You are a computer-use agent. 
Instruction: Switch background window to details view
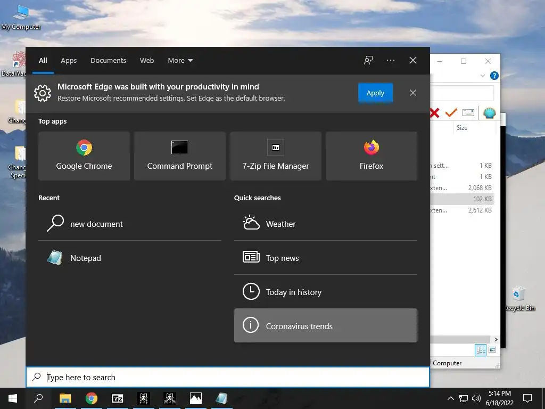481,350
